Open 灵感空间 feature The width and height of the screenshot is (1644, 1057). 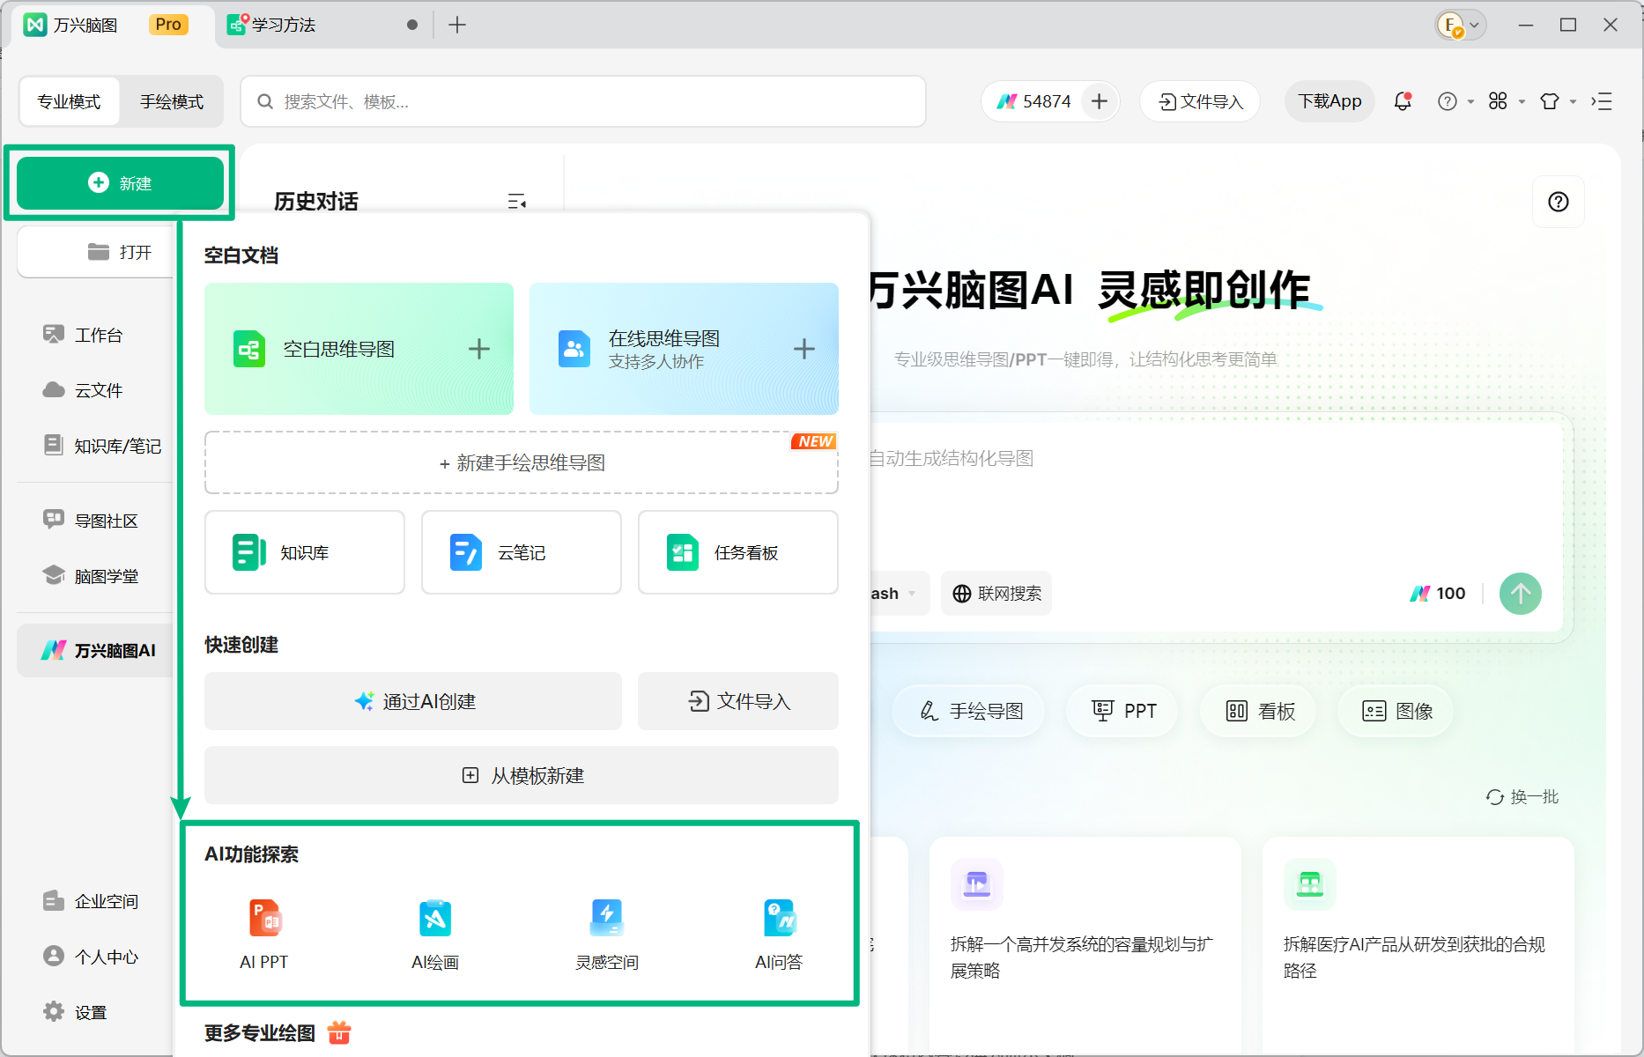(x=607, y=935)
